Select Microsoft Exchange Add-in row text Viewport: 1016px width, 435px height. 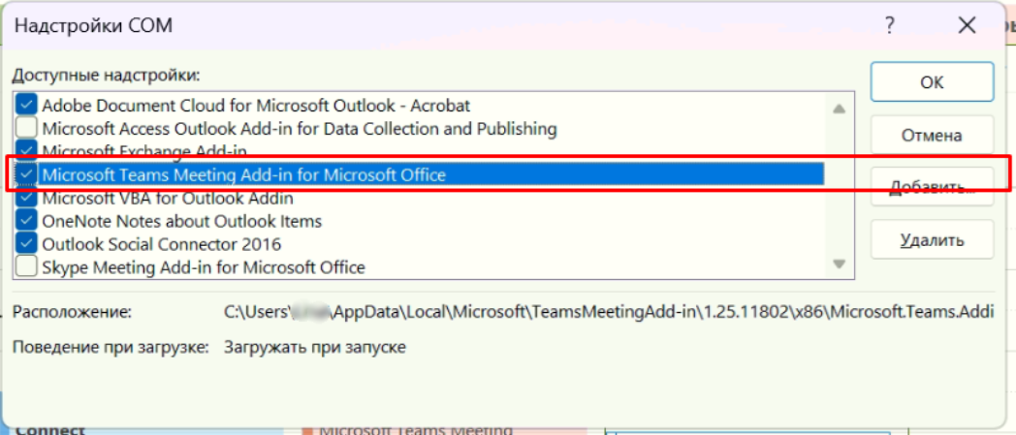[144, 151]
